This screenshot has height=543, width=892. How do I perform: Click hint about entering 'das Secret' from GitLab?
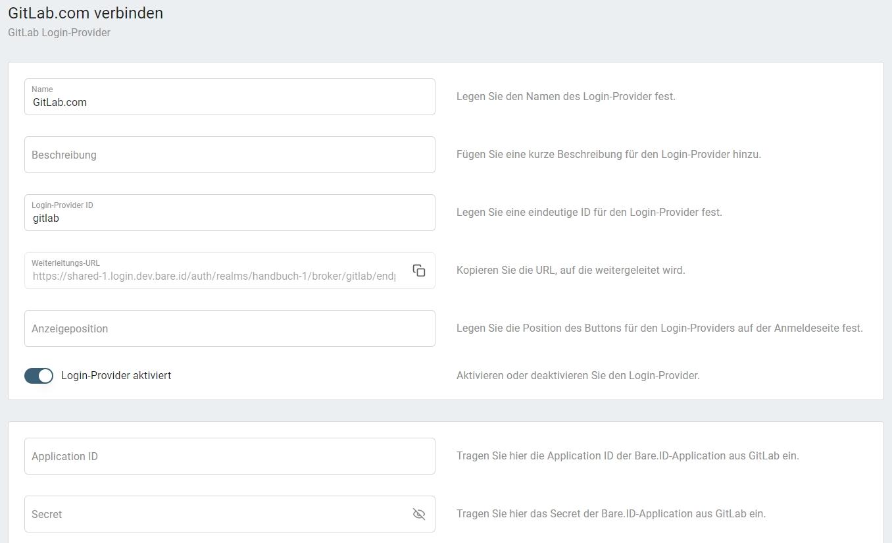pos(611,514)
